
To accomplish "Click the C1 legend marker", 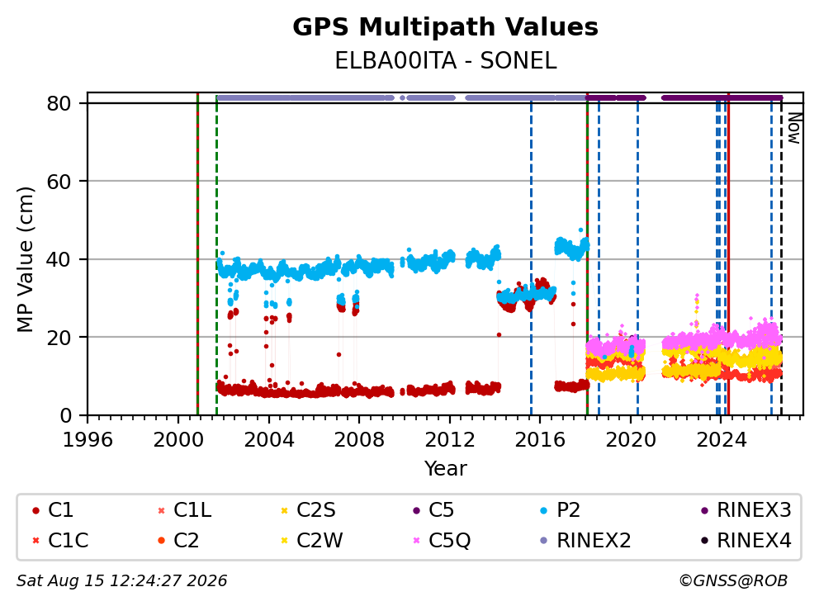I will pyautogui.click(x=36, y=510).
